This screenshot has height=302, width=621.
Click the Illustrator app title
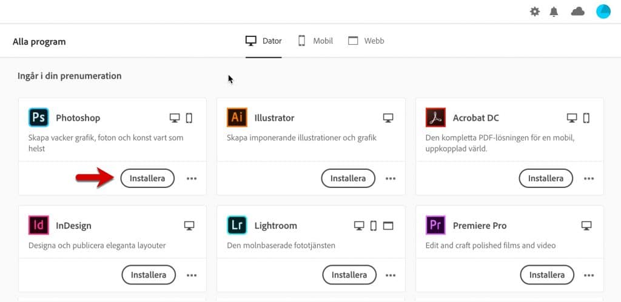(275, 118)
